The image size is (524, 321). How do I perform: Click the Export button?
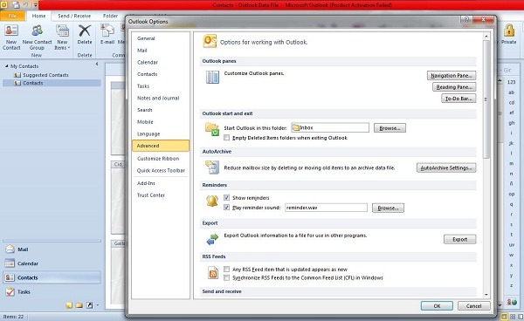point(460,239)
